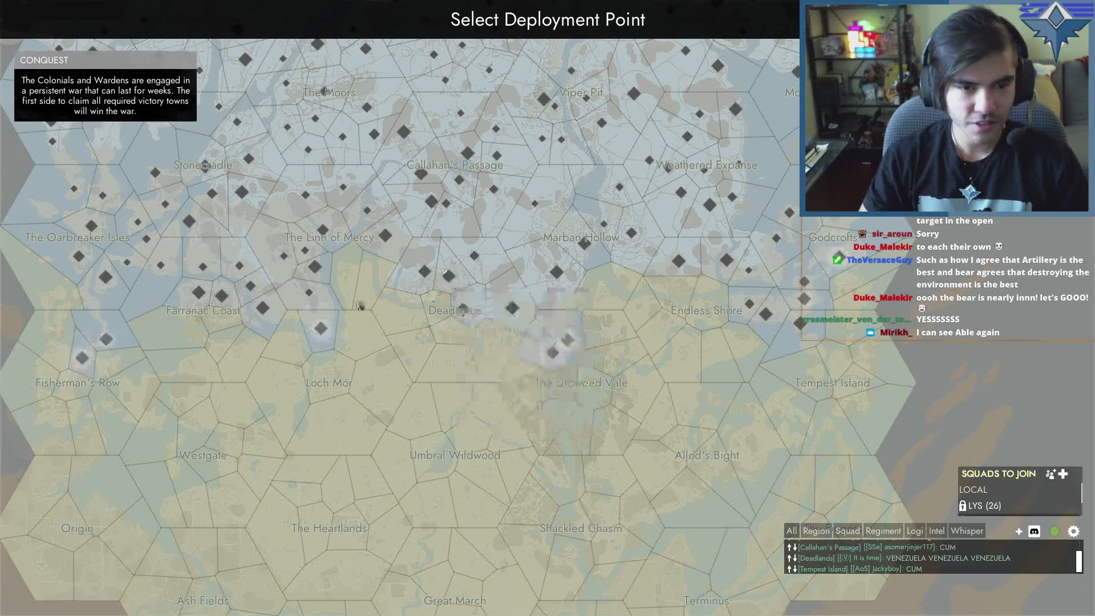This screenshot has height=616, width=1095.
Task: Select Viper Pit region label
Action: click(581, 92)
